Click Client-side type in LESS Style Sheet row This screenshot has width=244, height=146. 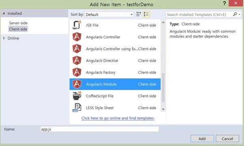coord(147,108)
